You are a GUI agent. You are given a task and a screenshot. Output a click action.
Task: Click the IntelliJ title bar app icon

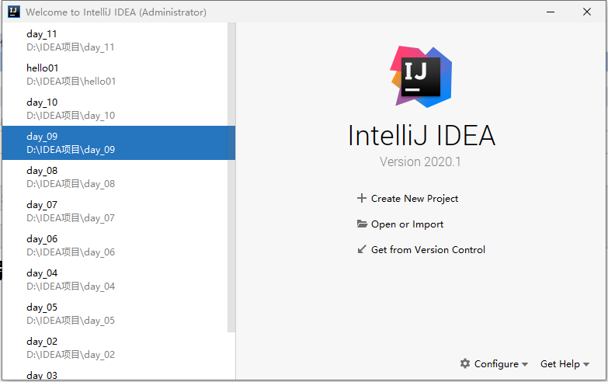coord(13,12)
